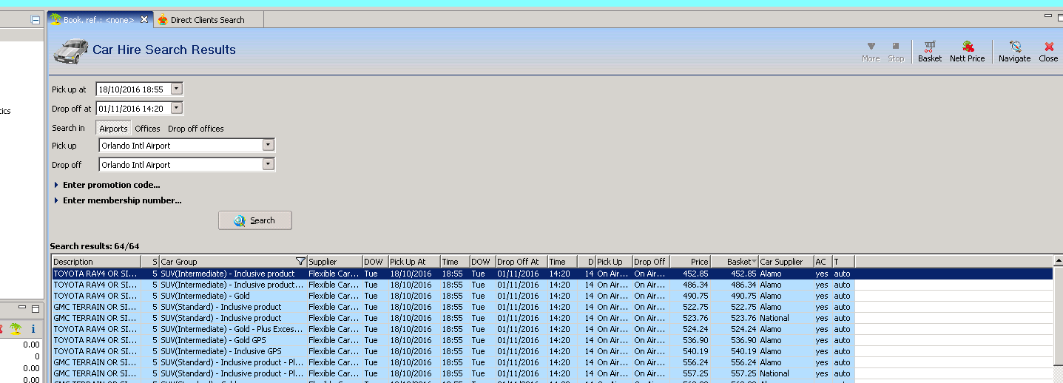Open the Pick up location dropdown arrow
The width and height of the screenshot is (1063, 383).
pyautogui.click(x=269, y=146)
